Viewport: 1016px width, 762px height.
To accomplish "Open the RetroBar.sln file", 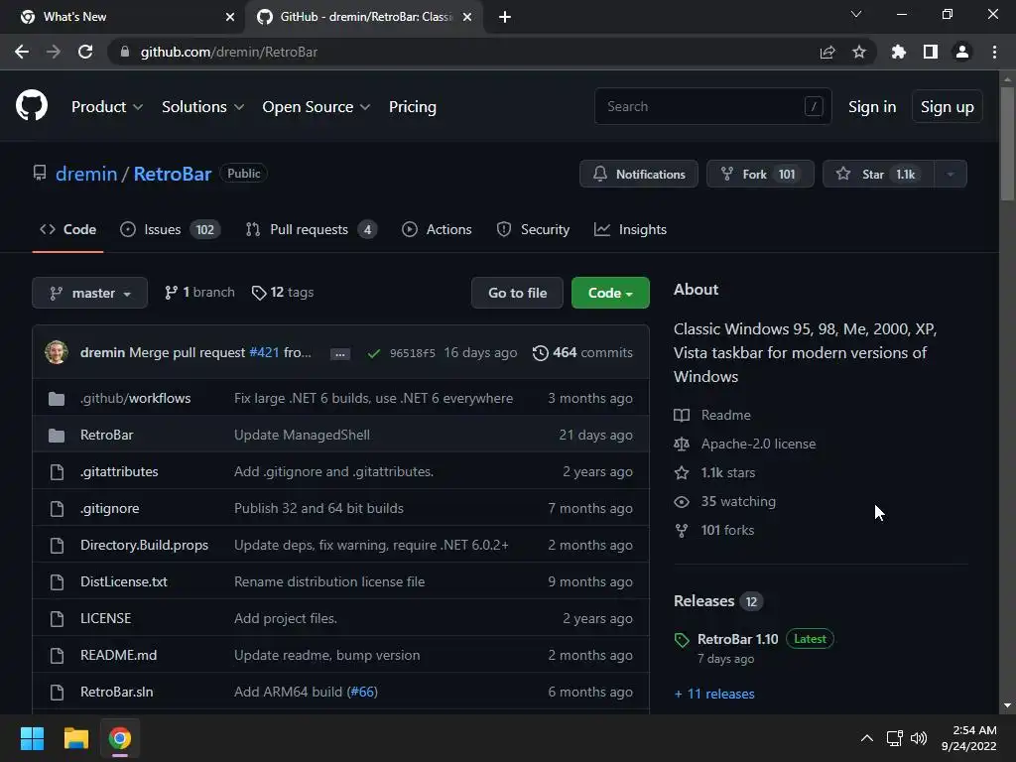I will click(x=117, y=692).
